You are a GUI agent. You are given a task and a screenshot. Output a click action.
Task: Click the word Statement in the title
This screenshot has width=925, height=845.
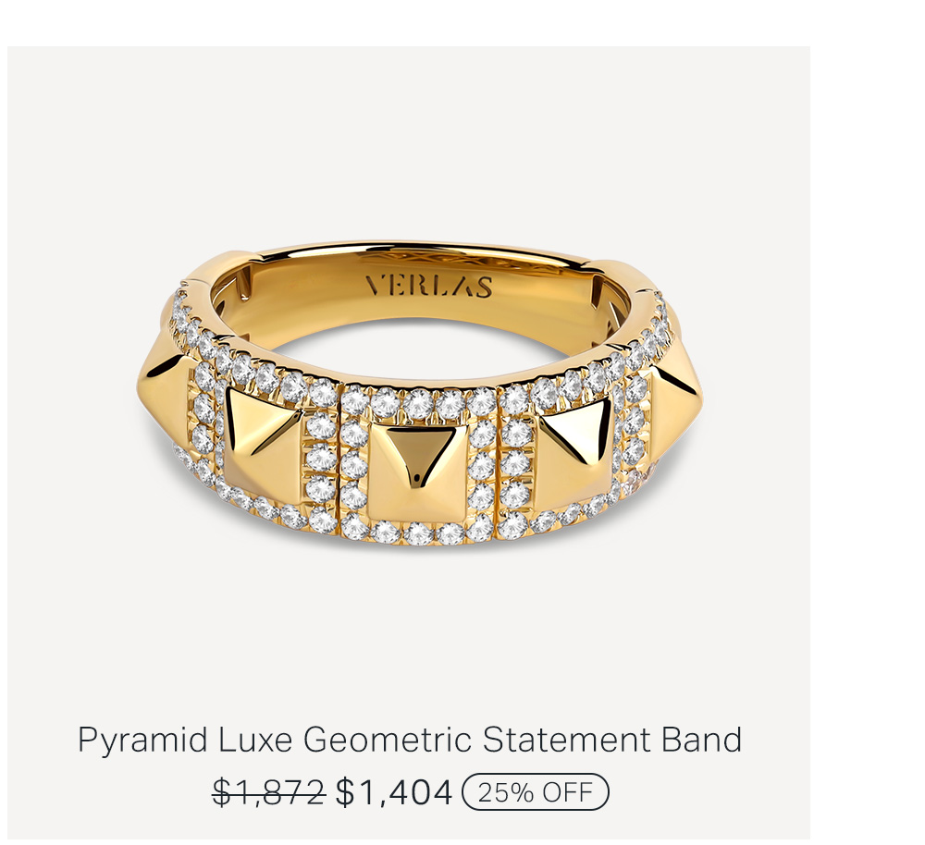[567, 740]
